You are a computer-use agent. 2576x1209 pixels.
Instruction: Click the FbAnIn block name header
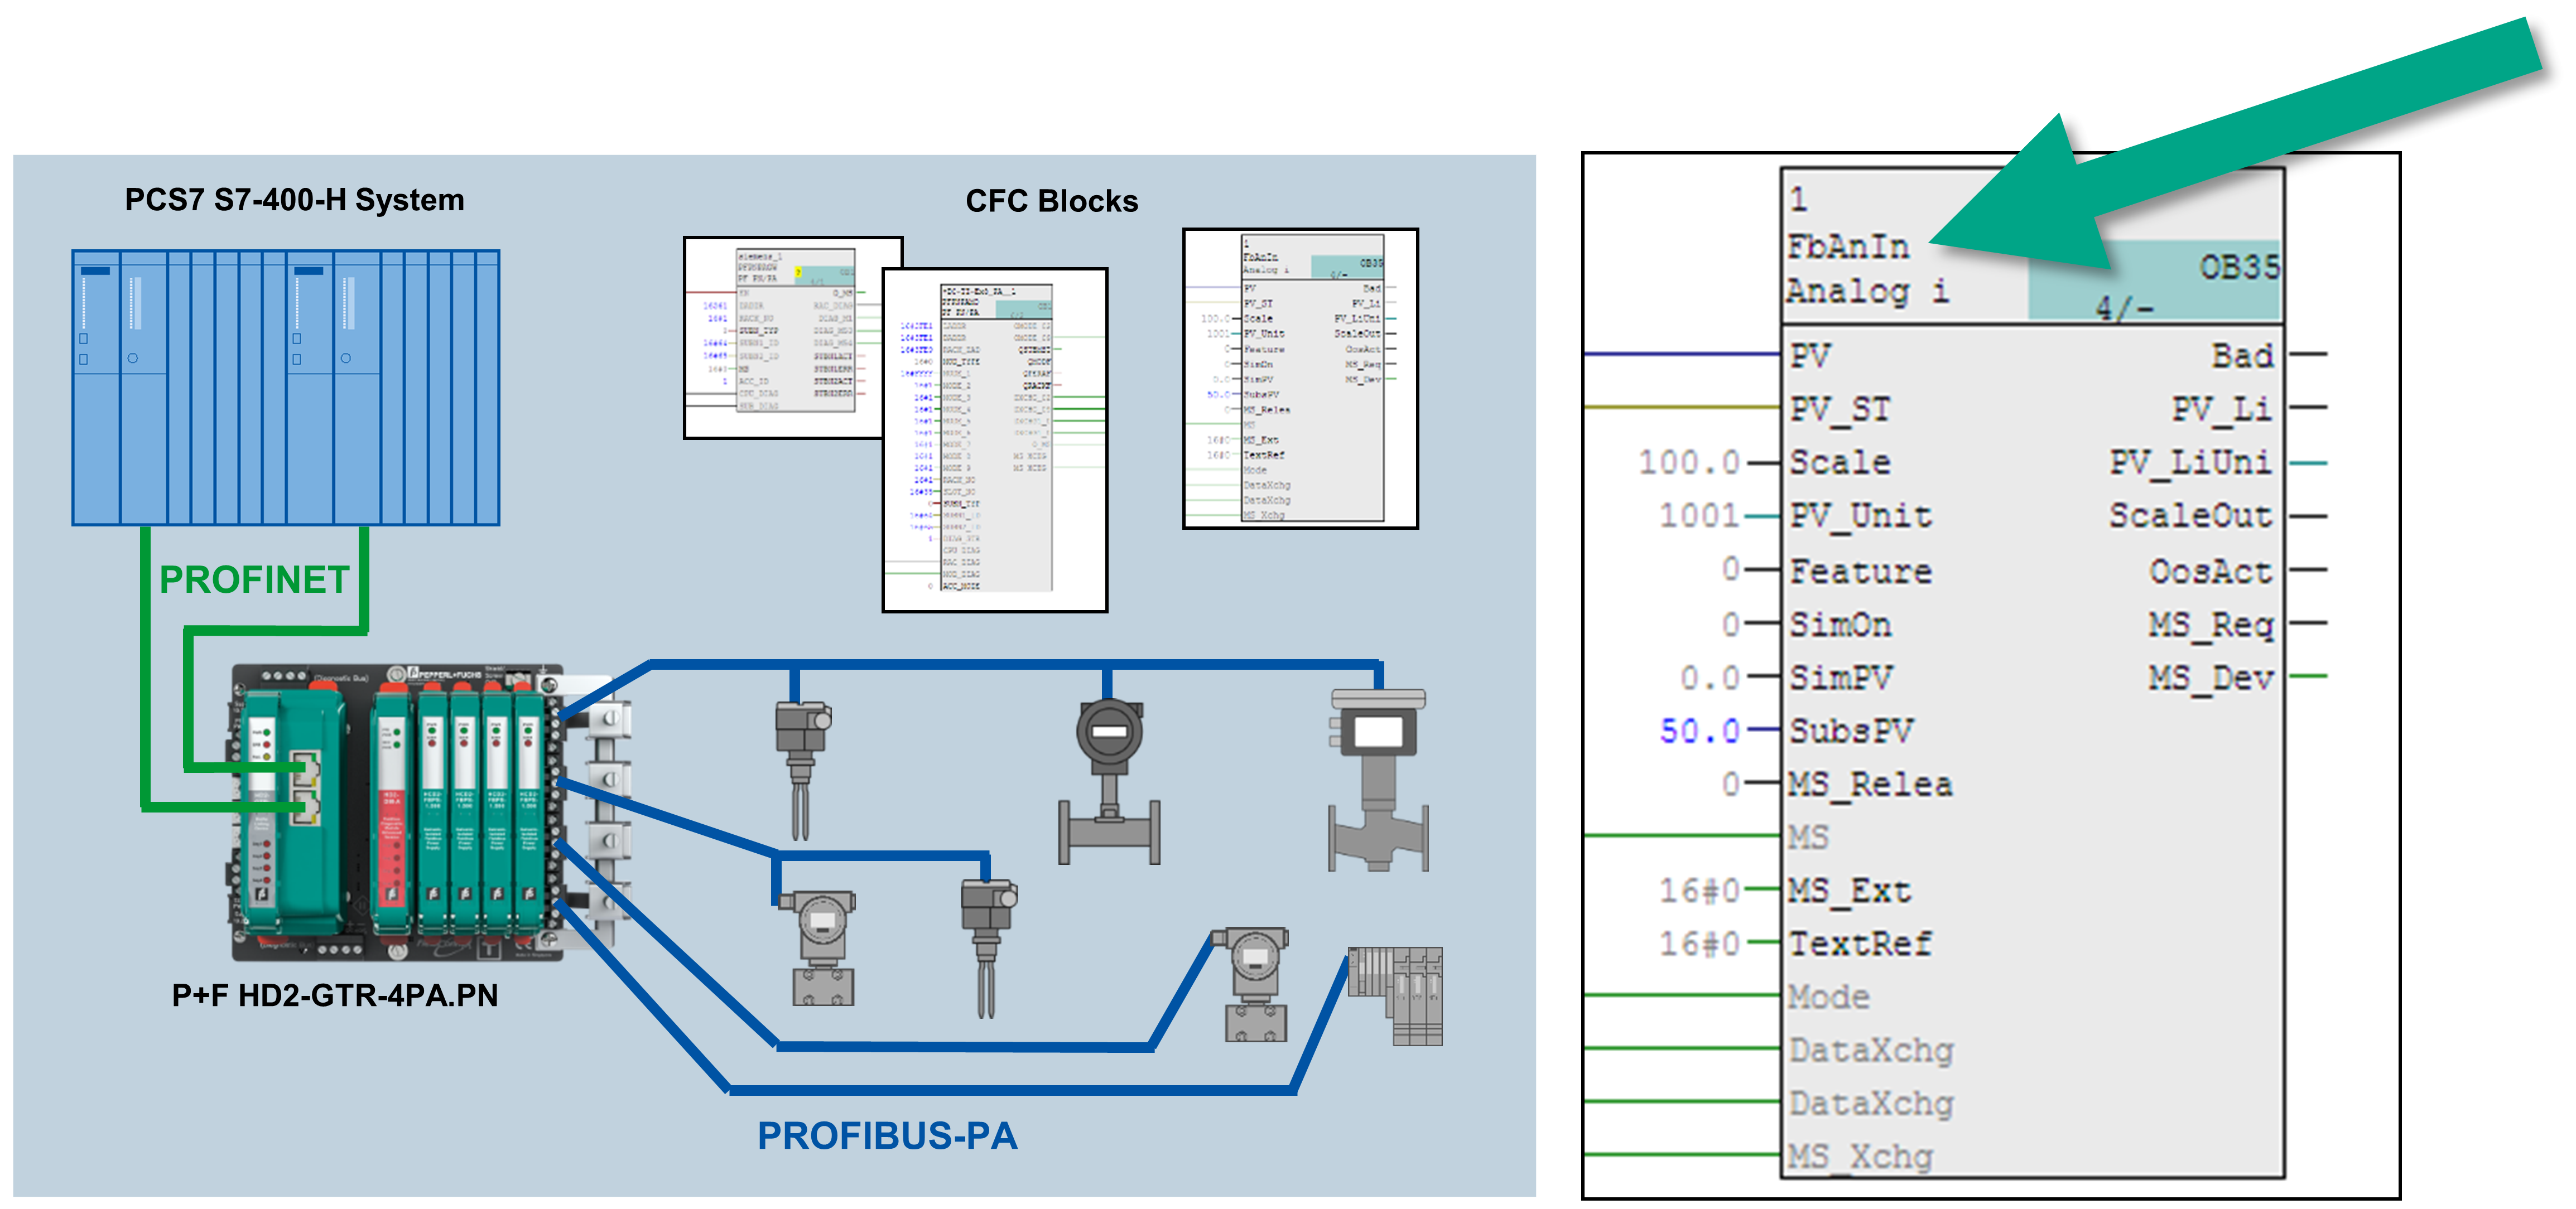tap(1847, 247)
